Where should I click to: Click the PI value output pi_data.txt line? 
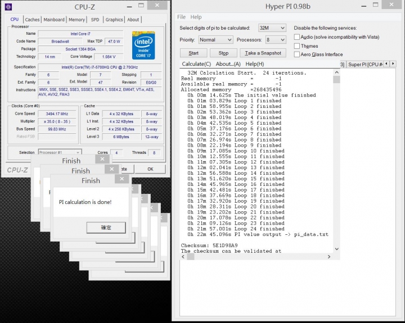pyautogui.click(x=258, y=234)
